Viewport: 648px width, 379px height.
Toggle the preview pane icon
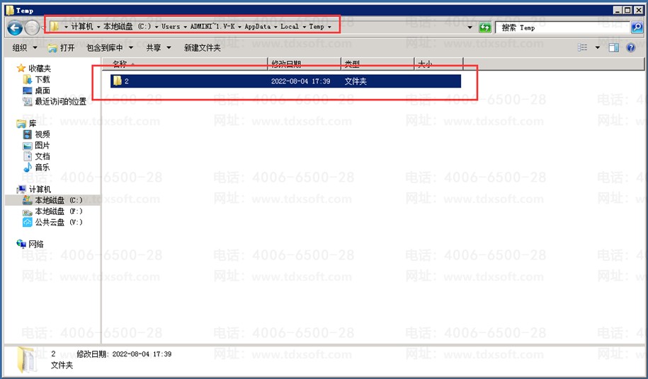pos(614,48)
